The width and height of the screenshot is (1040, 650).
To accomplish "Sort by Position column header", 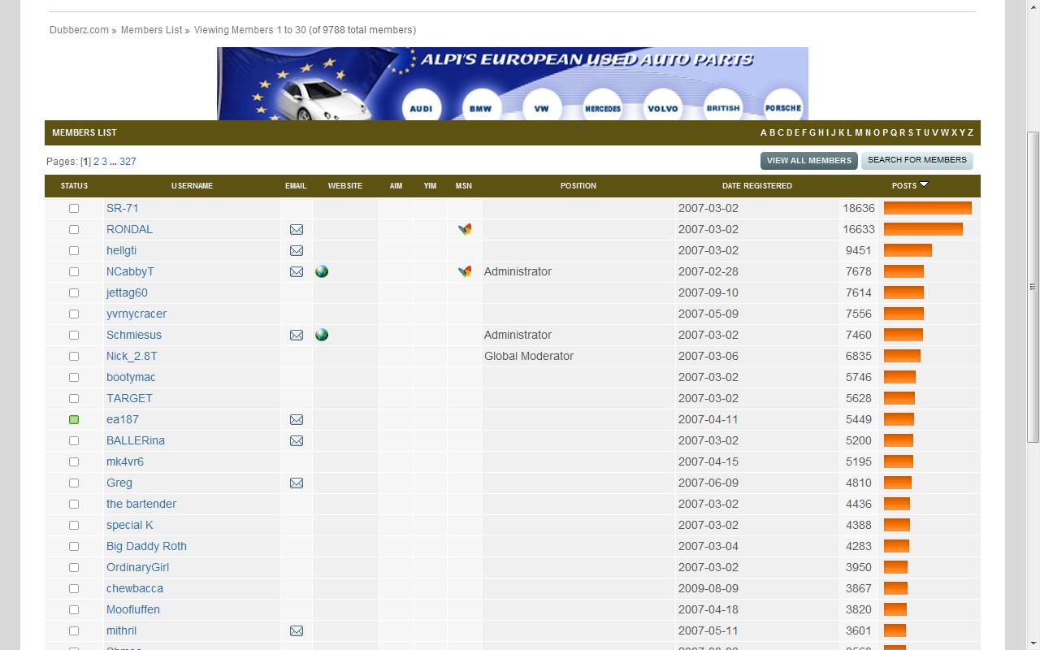I will [578, 186].
